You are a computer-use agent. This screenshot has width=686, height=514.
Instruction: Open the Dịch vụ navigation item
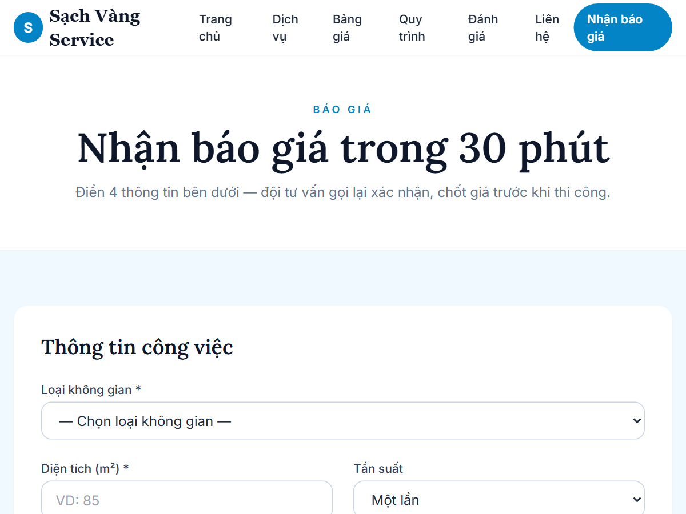tap(285, 27)
